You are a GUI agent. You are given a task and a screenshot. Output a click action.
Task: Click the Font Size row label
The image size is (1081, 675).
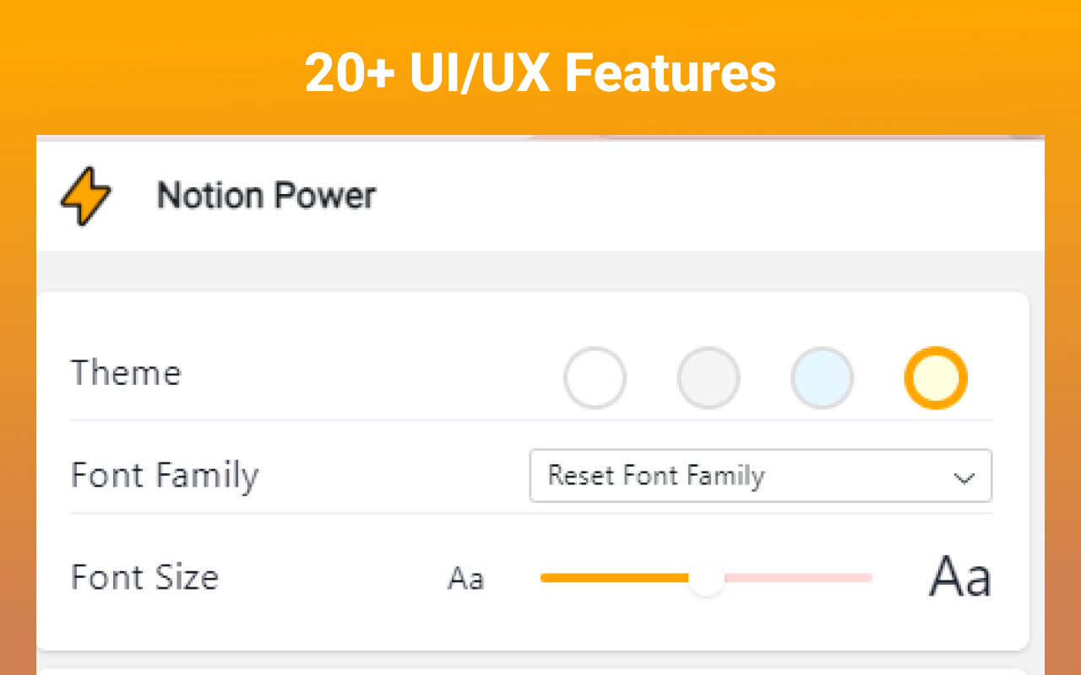coord(144,577)
